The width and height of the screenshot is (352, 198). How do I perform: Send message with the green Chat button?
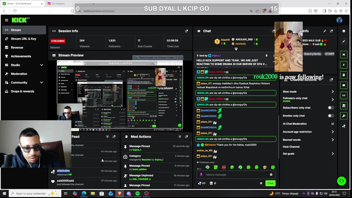[x=270, y=183]
